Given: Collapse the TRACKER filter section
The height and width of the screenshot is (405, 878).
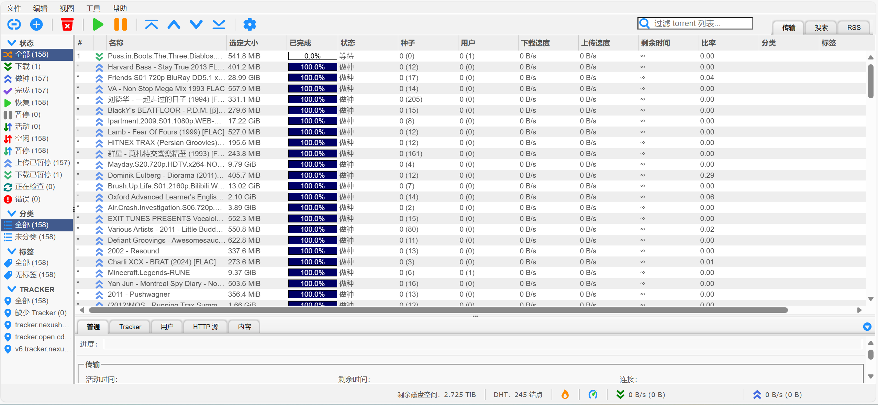Looking at the screenshot, I should 11,289.
